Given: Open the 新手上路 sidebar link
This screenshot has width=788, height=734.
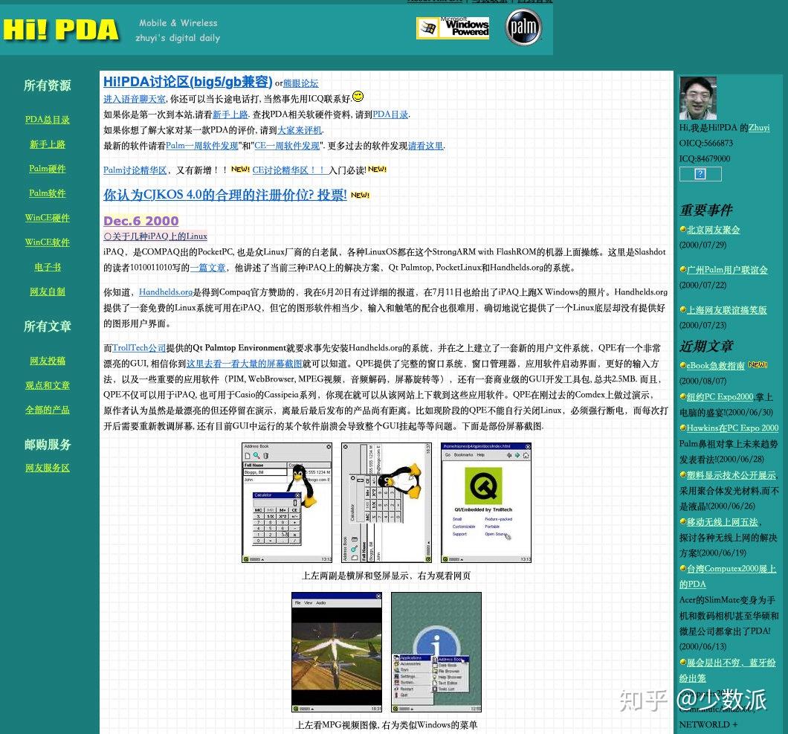Looking at the screenshot, I should pyautogui.click(x=47, y=144).
